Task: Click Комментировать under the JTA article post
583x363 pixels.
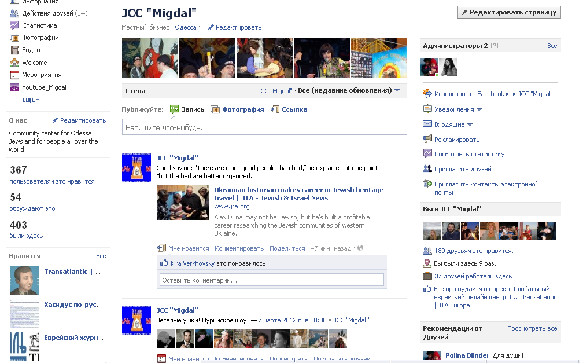Action: pos(239,248)
